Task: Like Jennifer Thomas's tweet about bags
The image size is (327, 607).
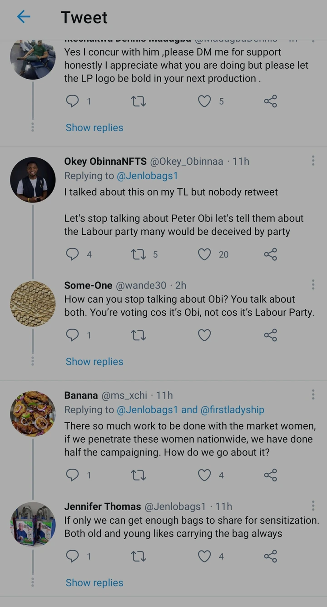Action: click(204, 556)
